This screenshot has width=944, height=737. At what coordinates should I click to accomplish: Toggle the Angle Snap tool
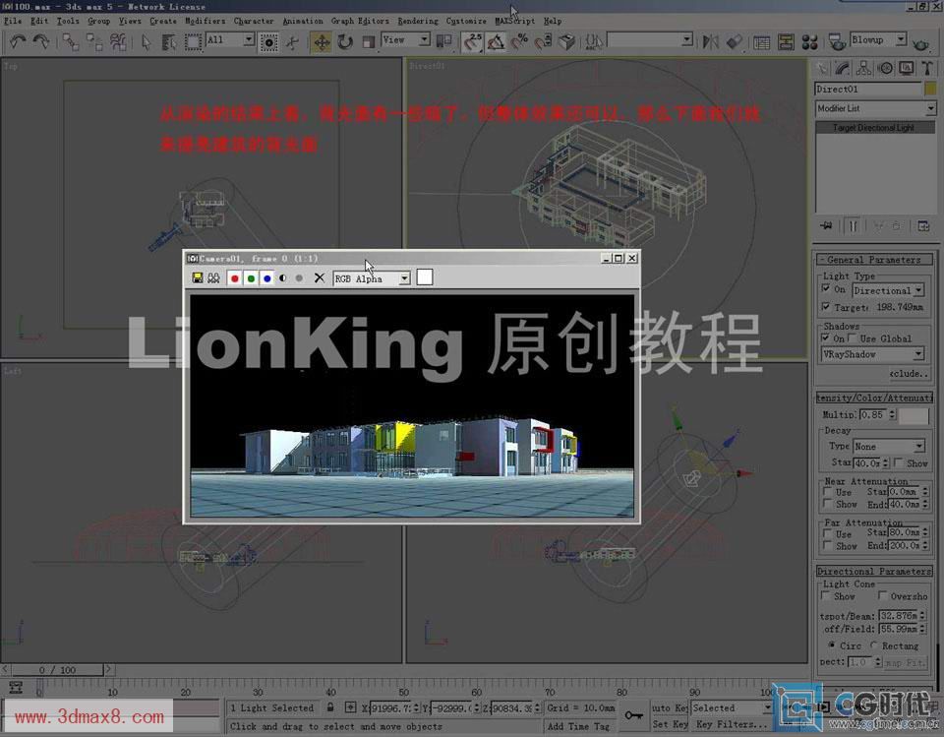[x=496, y=41]
